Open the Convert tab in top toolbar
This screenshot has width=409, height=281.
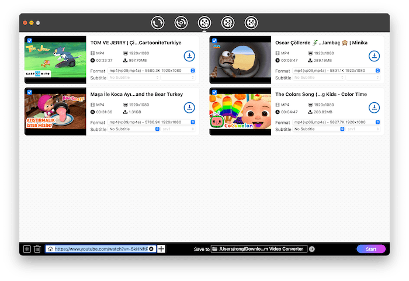157,23
